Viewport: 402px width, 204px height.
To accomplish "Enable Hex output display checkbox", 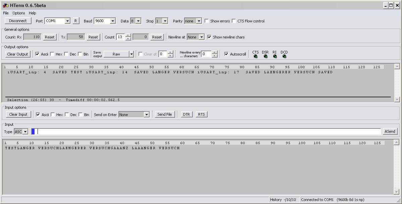I will click(x=52, y=54).
